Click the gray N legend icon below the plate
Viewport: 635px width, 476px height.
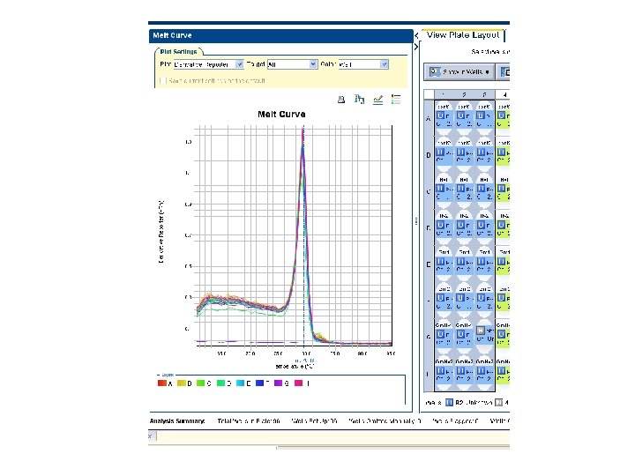pyautogui.click(x=499, y=402)
